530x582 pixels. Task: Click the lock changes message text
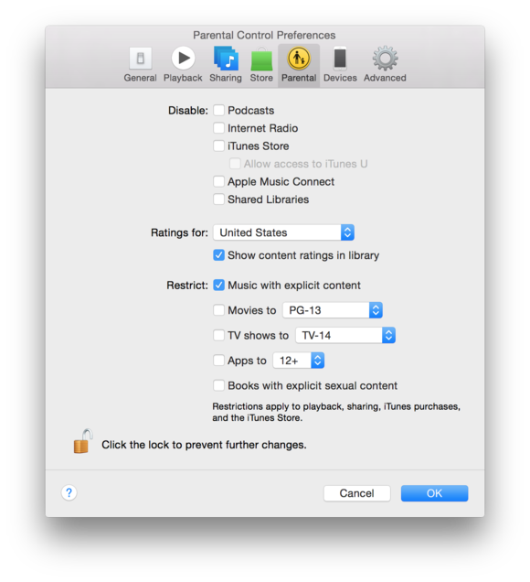point(204,445)
